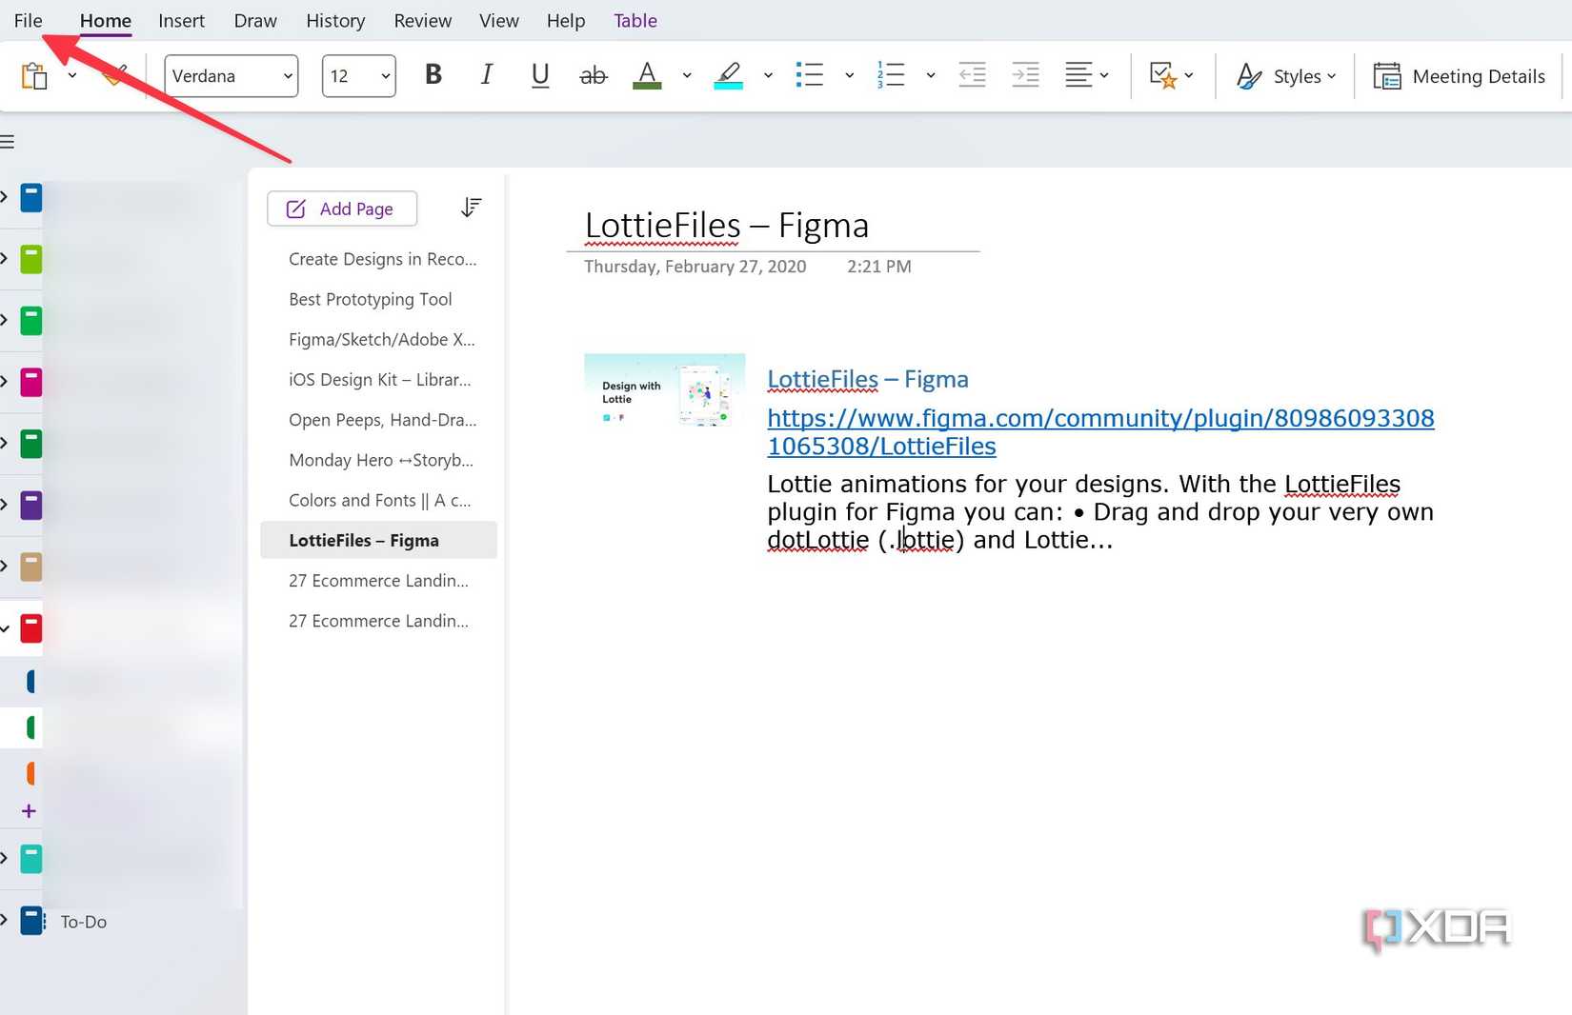This screenshot has width=1572, height=1015.
Task: Apply strikethrough formatting
Action: pos(593,75)
